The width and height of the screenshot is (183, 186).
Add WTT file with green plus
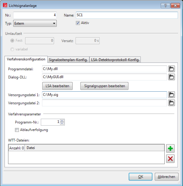point(170,149)
